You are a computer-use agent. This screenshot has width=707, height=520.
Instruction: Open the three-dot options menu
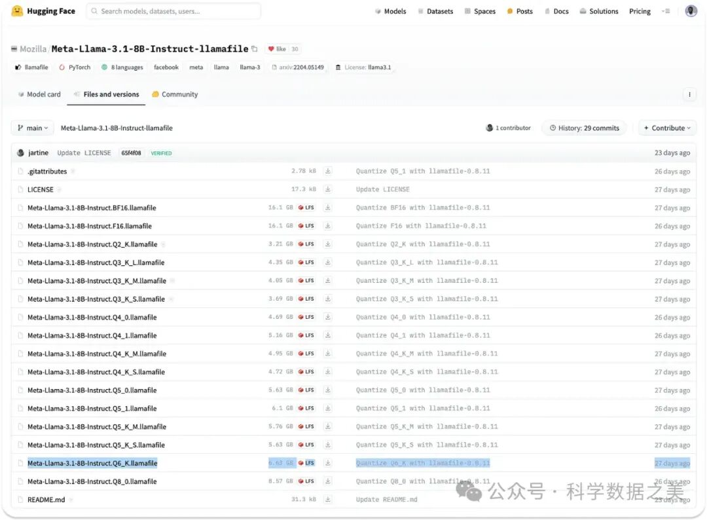689,94
